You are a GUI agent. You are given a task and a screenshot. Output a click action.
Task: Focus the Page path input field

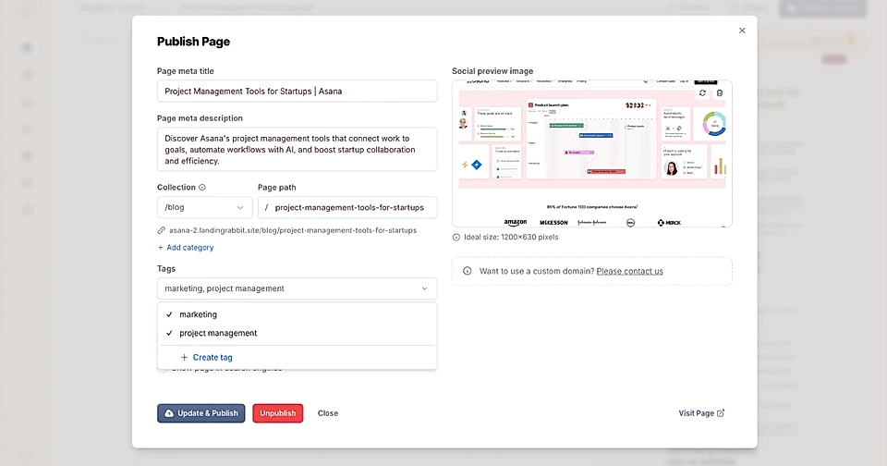[x=347, y=207]
